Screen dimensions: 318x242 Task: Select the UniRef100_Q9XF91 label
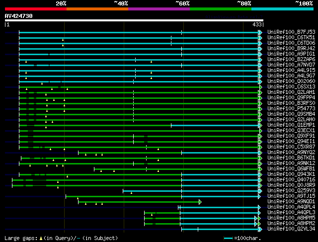click(x=291, y=136)
